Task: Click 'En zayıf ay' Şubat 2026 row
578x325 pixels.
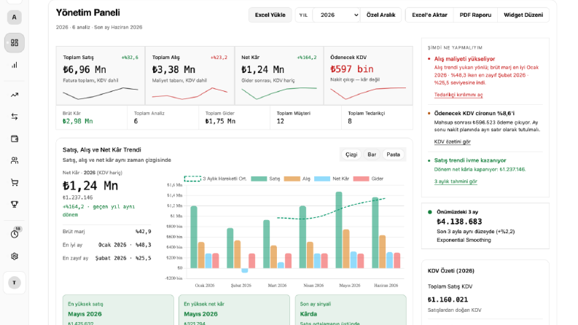Action: coord(106,258)
